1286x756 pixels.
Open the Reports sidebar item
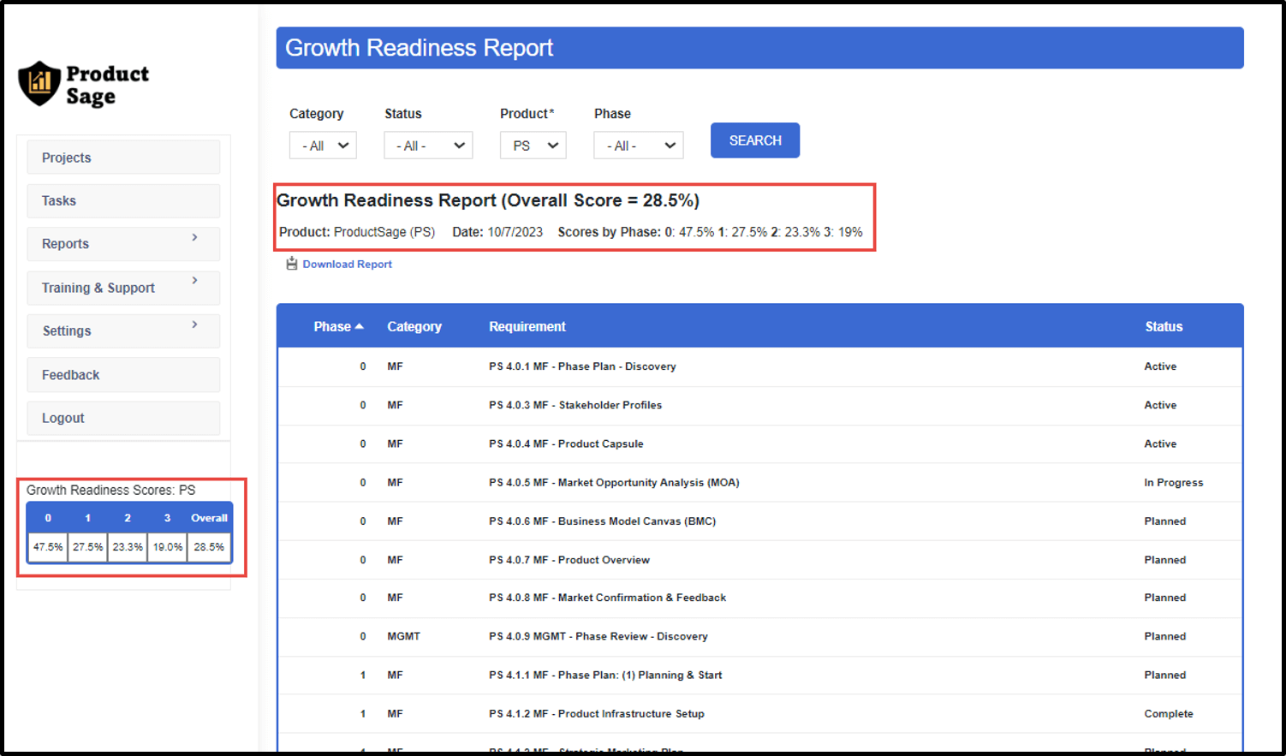pyautogui.click(x=123, y=244)
